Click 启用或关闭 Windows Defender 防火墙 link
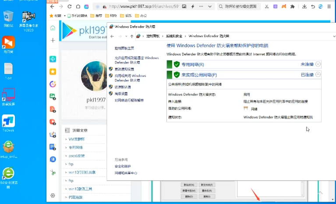The height and width of the screenshot is (204, 336). pos(130,78)
